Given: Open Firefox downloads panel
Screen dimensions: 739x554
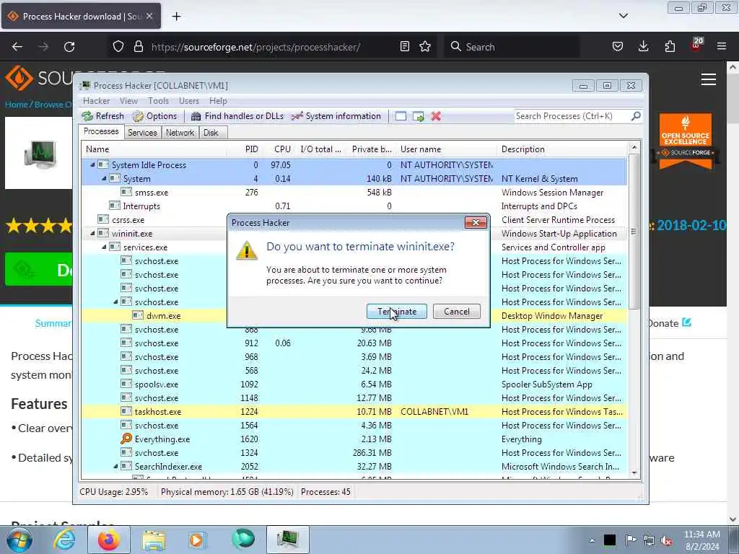Looking at the screenshot, I should 643,46.
